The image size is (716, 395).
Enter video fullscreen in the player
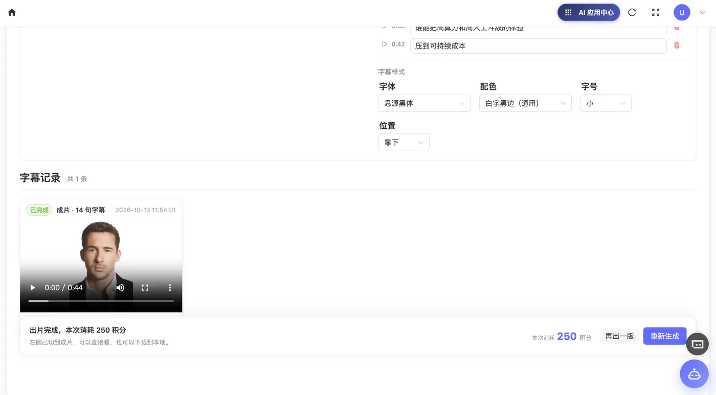pyautogui.click(x=145, y=288)
